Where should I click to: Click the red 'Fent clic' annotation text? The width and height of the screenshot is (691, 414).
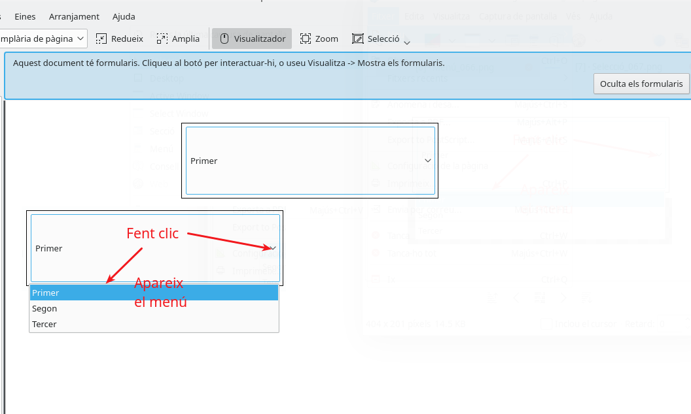pos(152,233)
